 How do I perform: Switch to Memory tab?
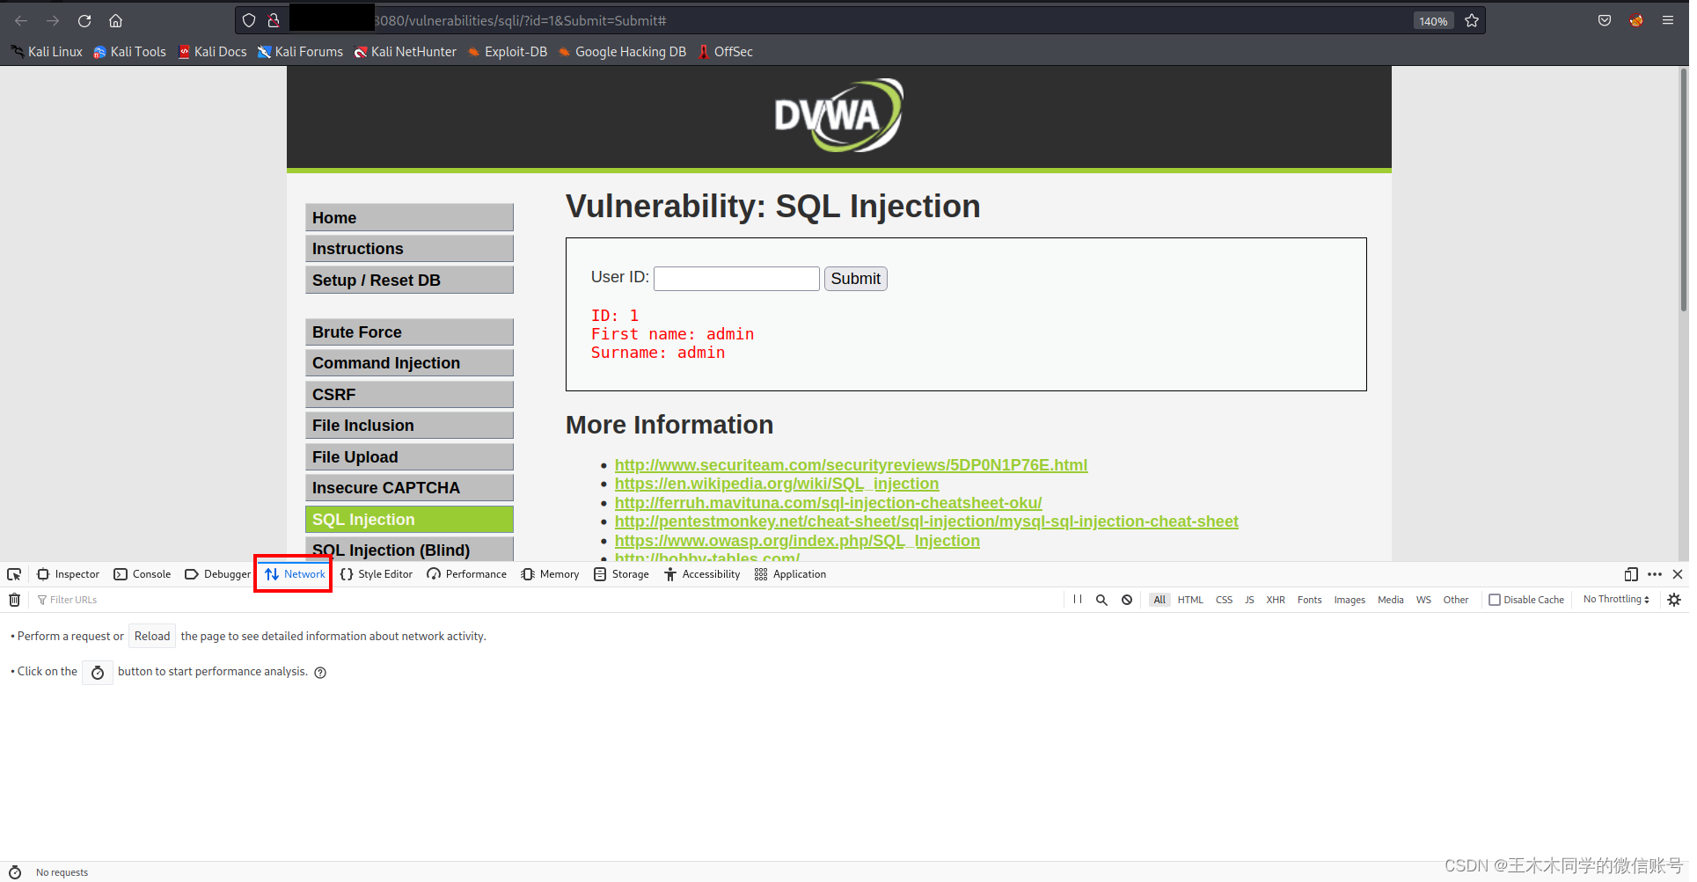pos(550,574)
